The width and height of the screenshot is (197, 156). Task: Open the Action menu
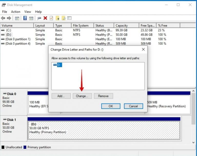coord(16,12)
